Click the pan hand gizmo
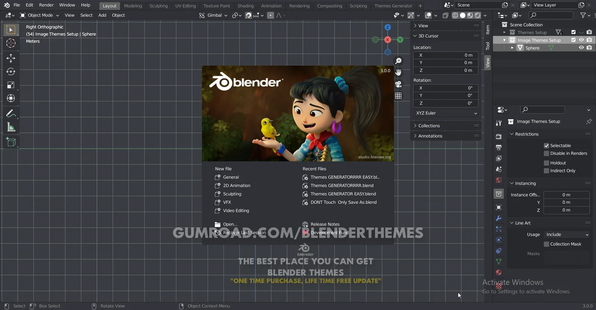The height and width of the screenshot is (310, 596). (398, 72)
